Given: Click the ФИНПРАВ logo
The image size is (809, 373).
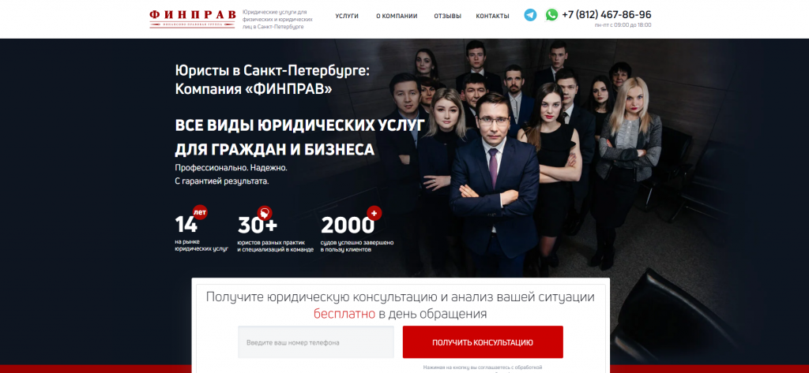Looking at the screenshot, I should point(193,17).
